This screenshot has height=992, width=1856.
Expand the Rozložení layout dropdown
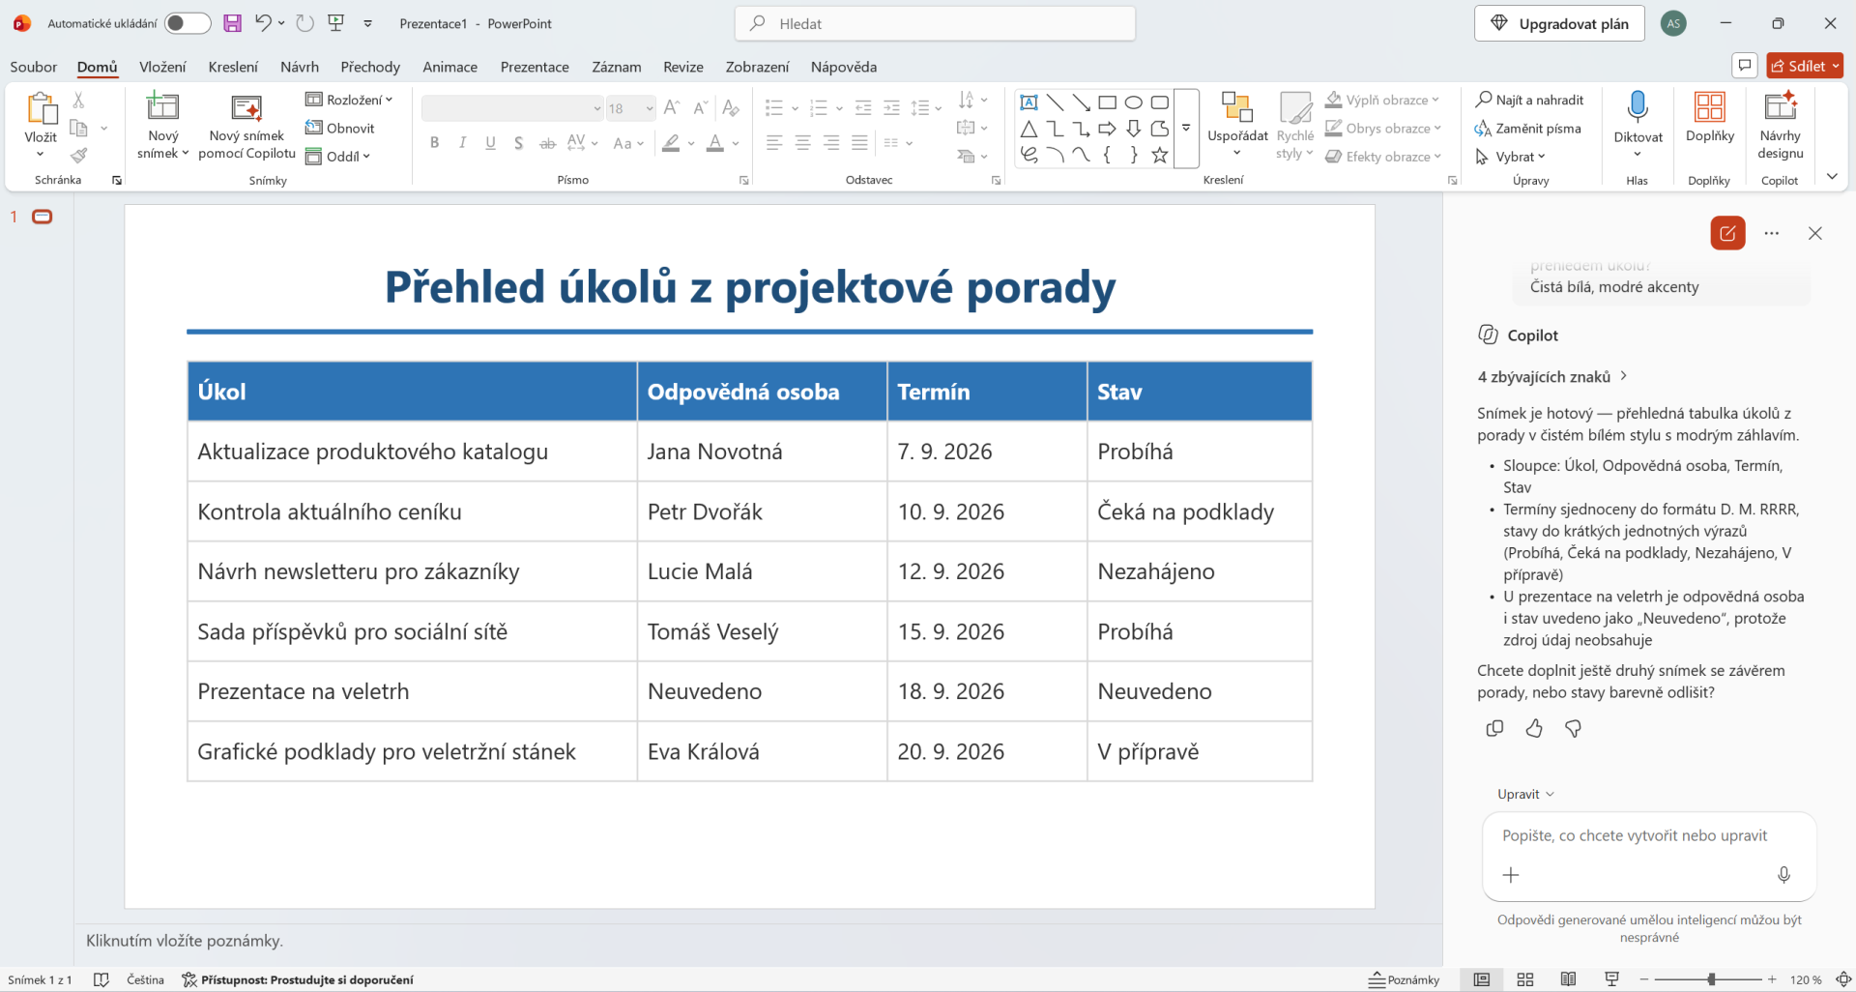tap(349, 100)
